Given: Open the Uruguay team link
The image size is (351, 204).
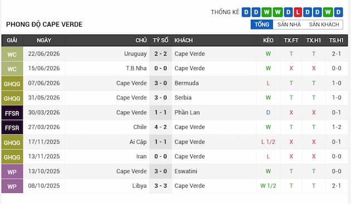Looking at the screenshot, I should (x=135, y=54).
